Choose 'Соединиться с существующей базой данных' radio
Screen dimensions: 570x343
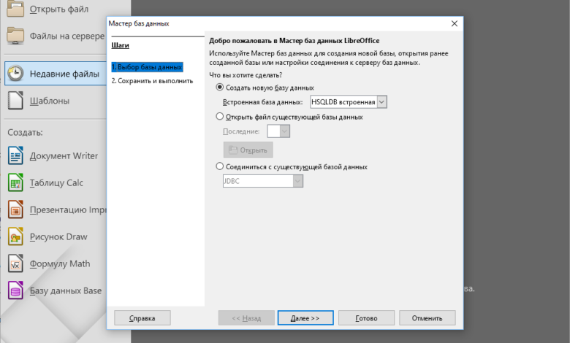pyautogui.click(x=221, y=167)
